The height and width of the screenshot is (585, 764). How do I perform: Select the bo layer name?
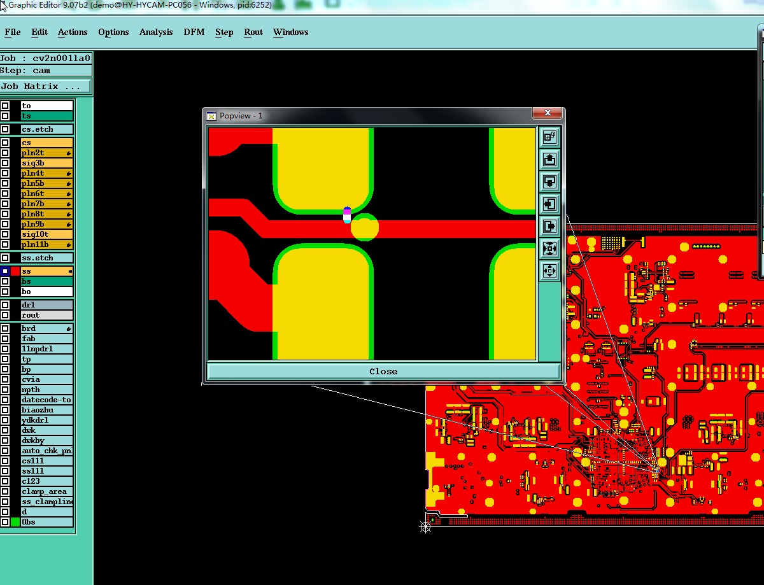coord(47,292)
